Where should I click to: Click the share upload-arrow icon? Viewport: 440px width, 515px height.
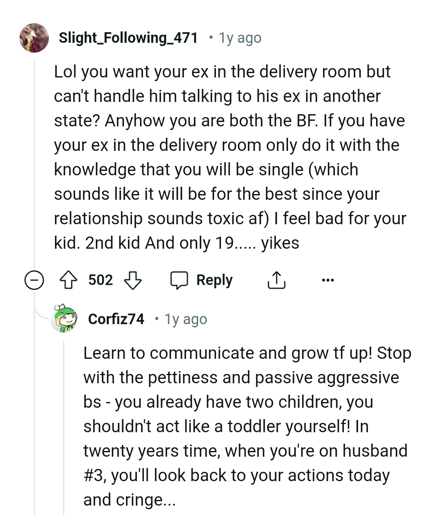(277, 280)
